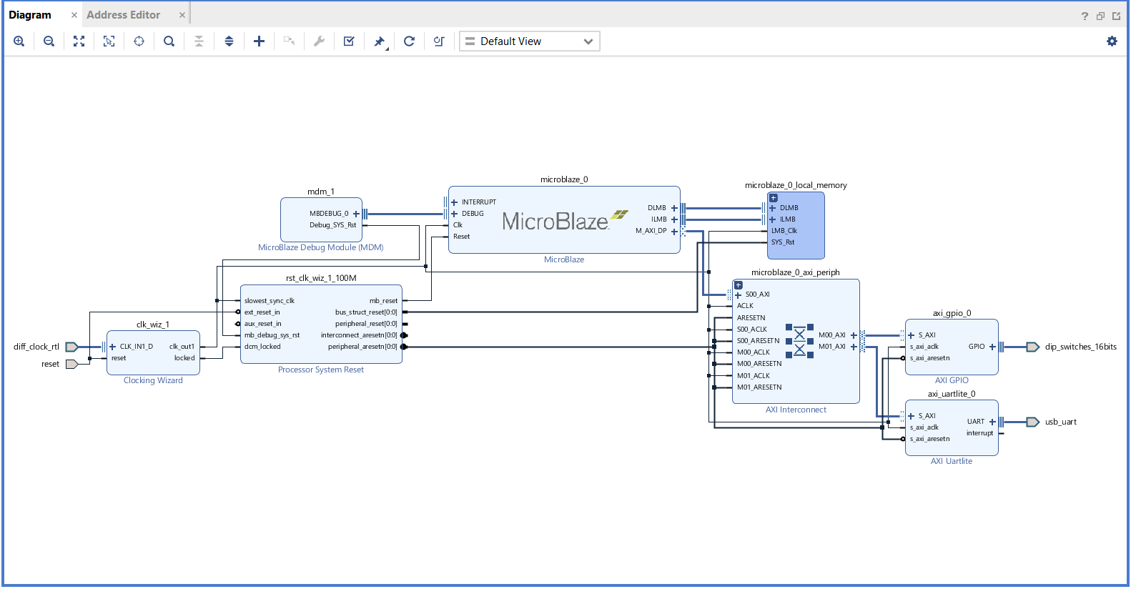Select the 'slowest_sync_clk' pin
The image size is (1131, 589).
[x=270, y=301]
